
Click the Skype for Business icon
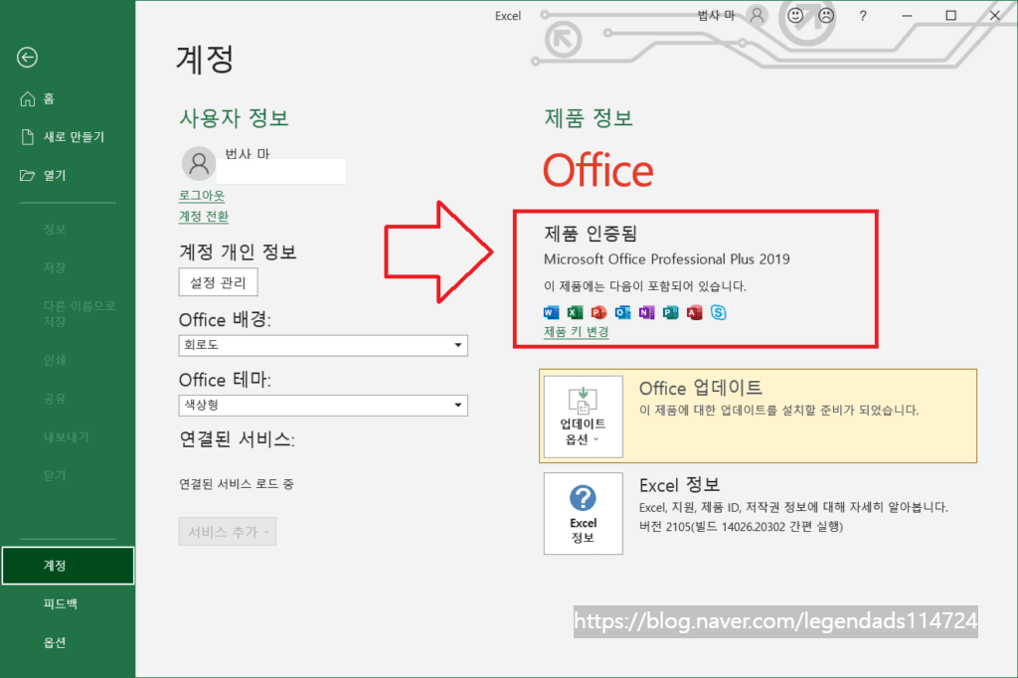pos(718,313)
